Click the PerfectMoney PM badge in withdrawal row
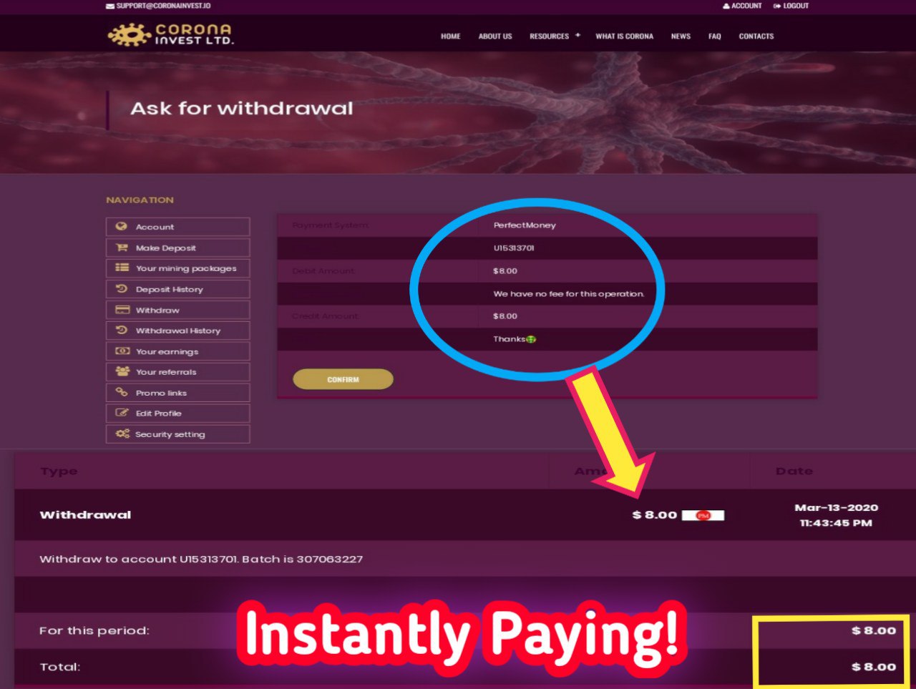Viewport: 916px width, 689px height. coord(703,515)
